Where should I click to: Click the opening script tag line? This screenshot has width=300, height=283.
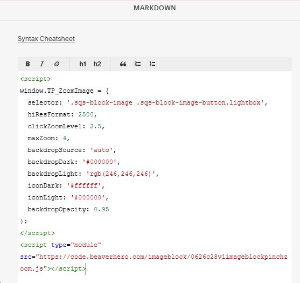point(36,79)
